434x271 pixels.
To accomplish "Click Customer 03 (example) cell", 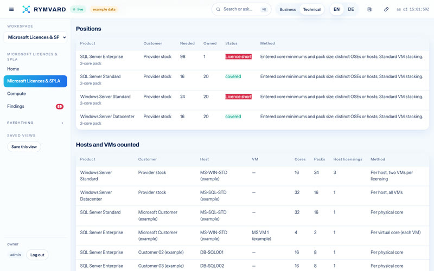I will click(161, 266).
